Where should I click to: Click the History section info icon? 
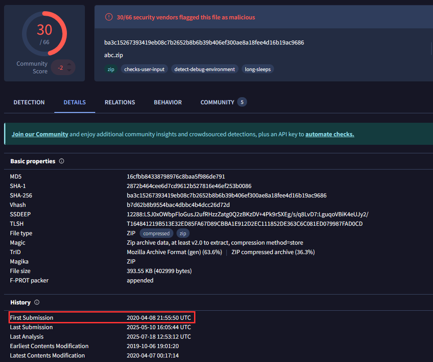click(37, 302)
